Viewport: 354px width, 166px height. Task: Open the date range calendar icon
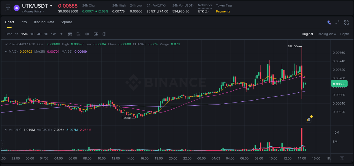point(70,34)
